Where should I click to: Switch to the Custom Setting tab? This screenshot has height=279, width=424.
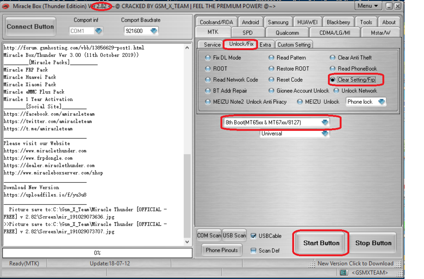(294, 44)
